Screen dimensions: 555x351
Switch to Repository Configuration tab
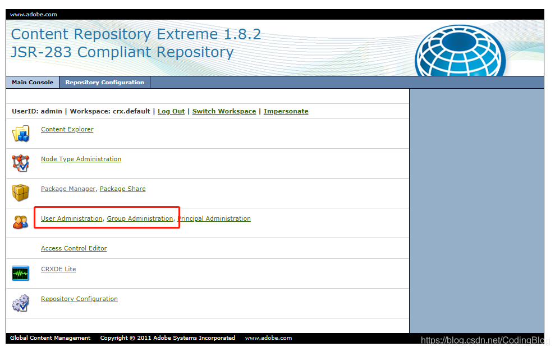105,82
